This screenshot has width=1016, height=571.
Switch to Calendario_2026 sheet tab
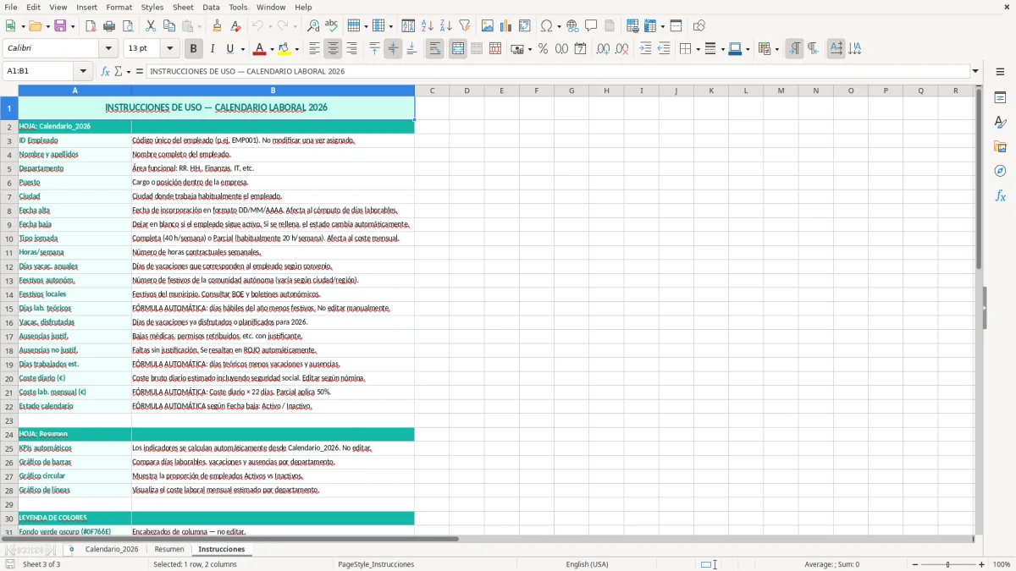112,550
